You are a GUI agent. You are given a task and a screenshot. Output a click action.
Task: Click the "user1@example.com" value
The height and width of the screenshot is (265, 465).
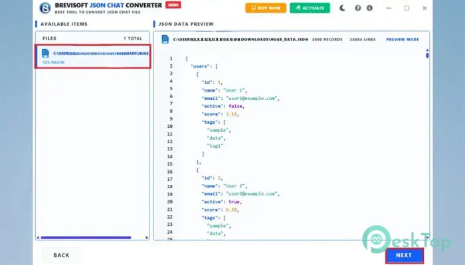[x=252, y=99]
